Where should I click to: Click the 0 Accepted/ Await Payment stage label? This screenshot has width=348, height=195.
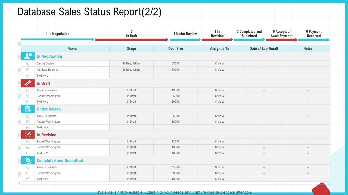282,34
